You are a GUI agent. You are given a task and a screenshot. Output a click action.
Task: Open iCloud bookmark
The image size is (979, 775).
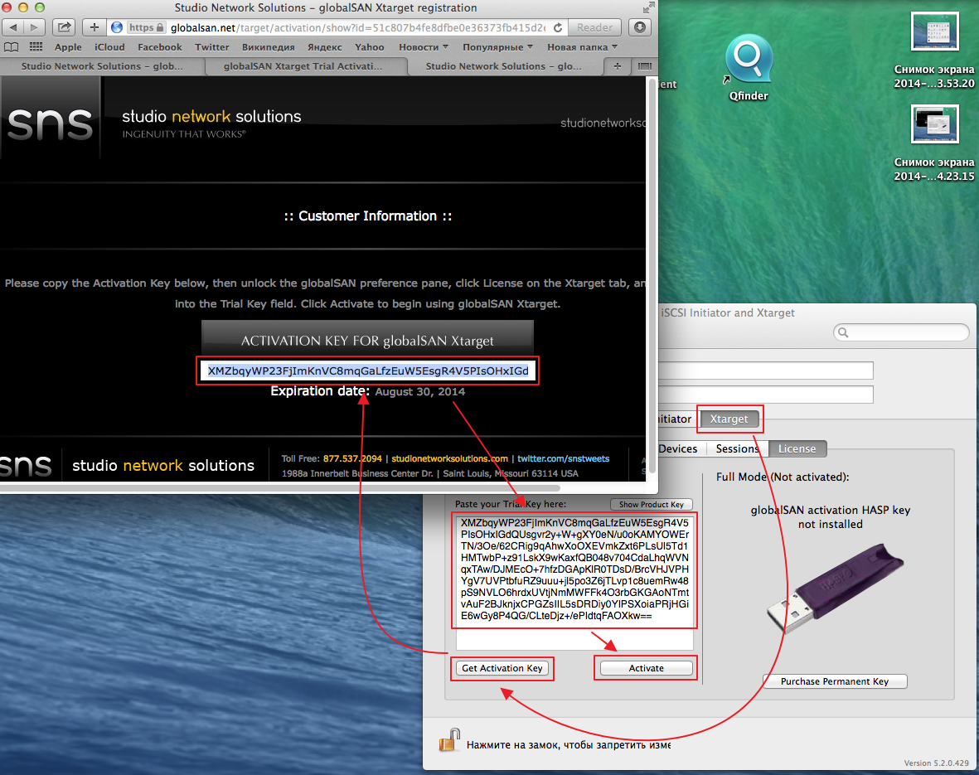[109, 47]
